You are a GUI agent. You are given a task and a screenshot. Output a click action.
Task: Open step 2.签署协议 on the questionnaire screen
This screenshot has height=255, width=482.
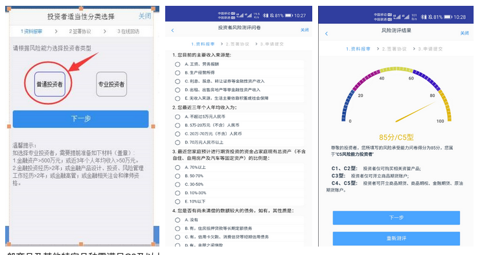(x=237, y=44)
